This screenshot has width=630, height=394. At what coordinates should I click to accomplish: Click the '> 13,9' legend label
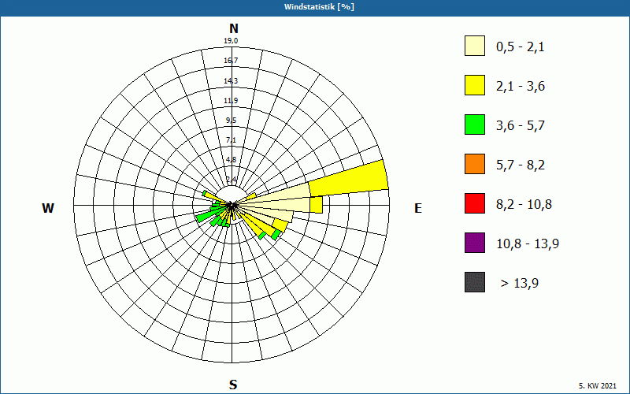[x=520, y=284]
